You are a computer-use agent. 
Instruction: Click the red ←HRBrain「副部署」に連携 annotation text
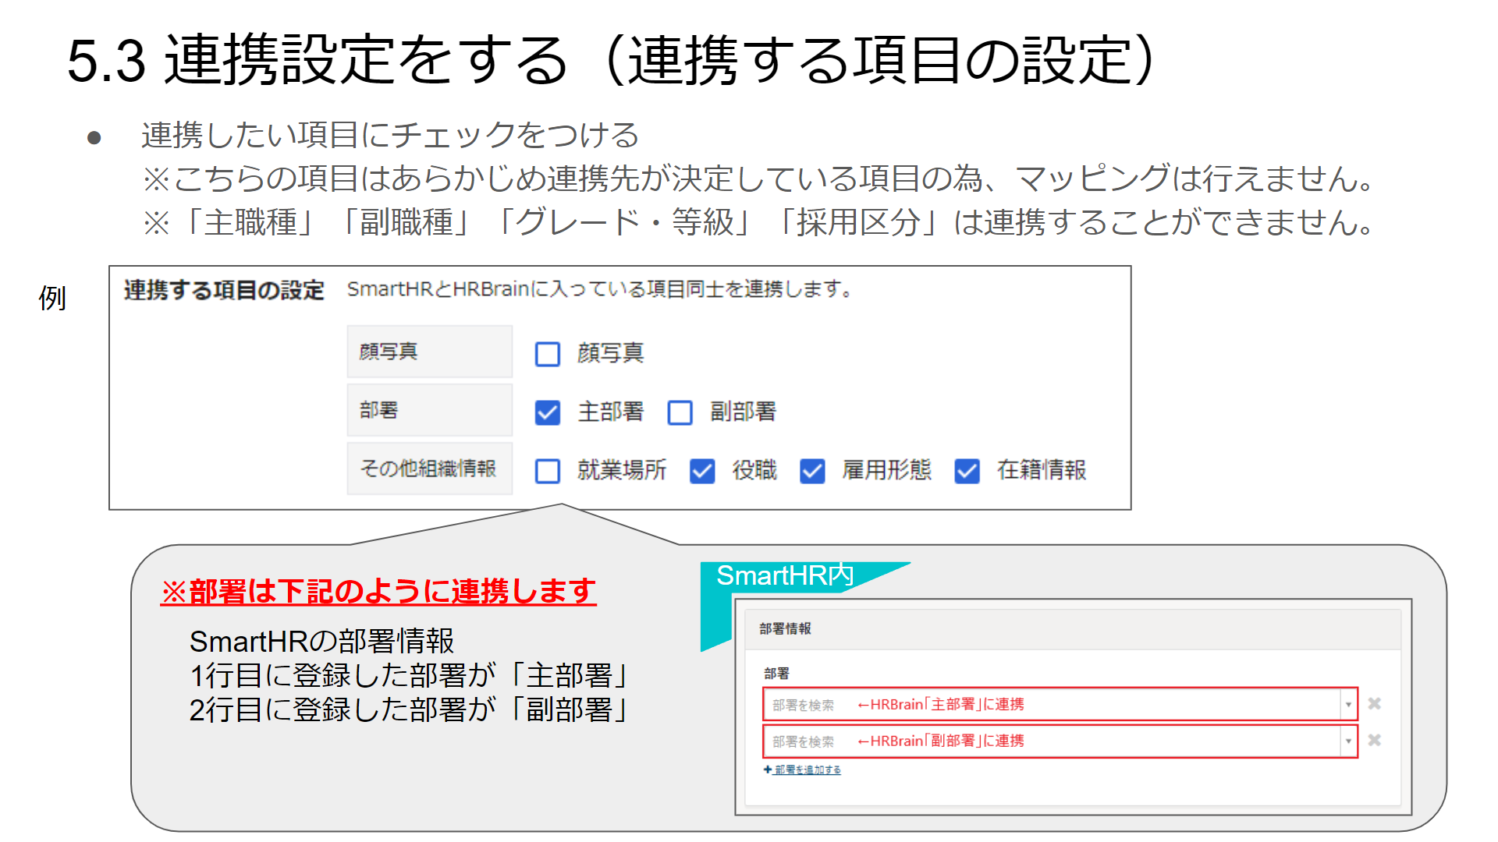point(940,741)
